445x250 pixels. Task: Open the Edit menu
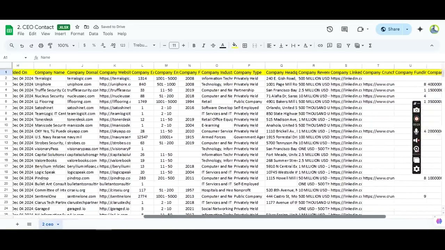pyautogui.click(x=33, y=34)
